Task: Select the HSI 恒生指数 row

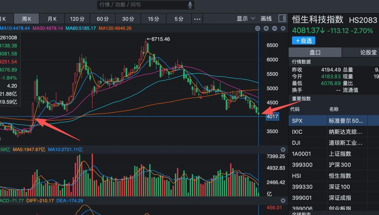Action: click(334, 176)
